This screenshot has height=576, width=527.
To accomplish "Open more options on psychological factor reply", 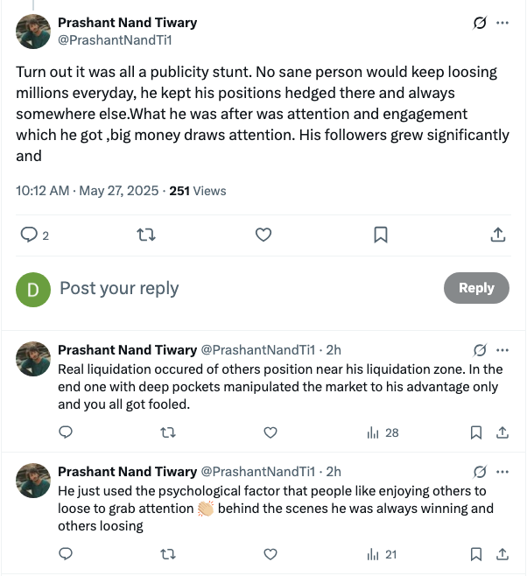I will click(x=502, y=473).
